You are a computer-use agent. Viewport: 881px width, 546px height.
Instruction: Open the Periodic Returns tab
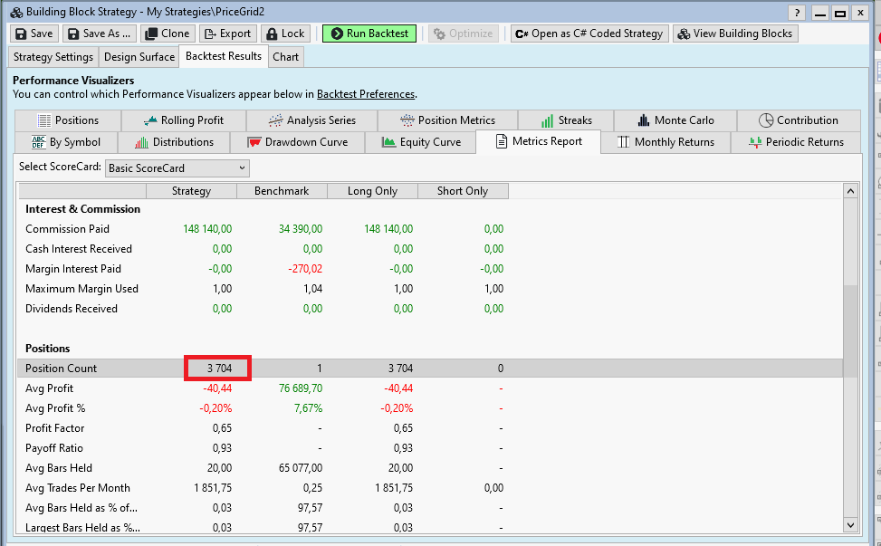pos(796,142)
